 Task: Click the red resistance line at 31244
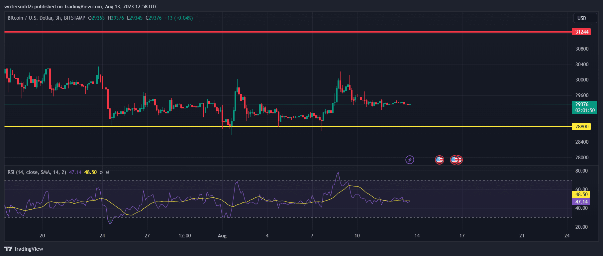[x=266, y=32]
